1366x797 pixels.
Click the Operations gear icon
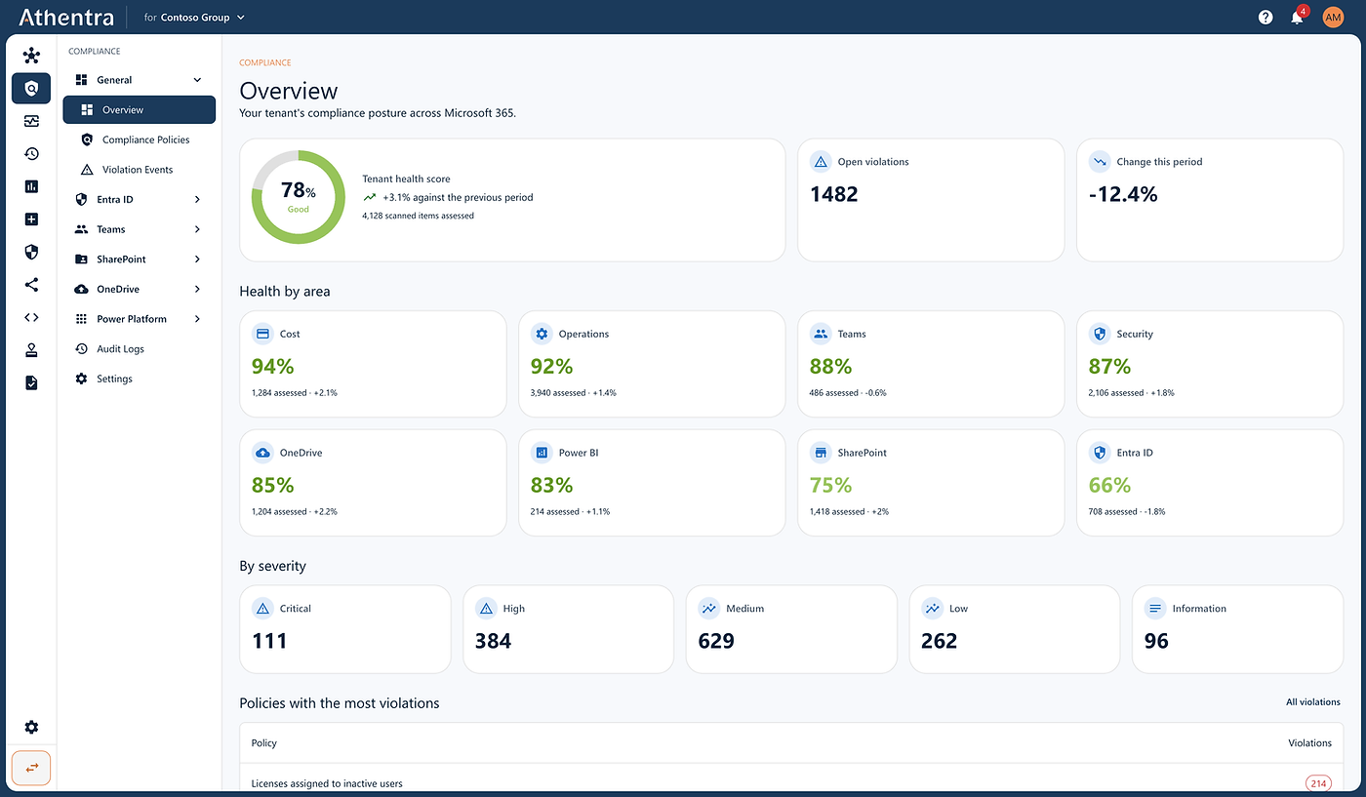pos(542,334)
